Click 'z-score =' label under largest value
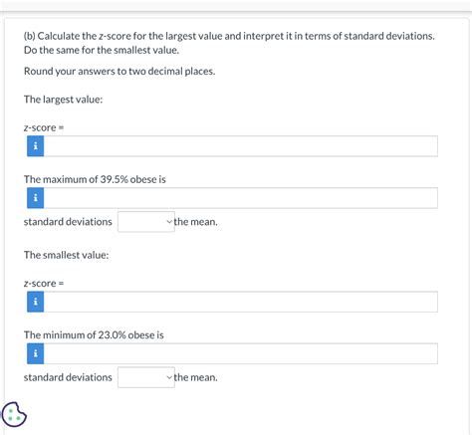This screenshot has height=435, width=472. coord(44,127)
